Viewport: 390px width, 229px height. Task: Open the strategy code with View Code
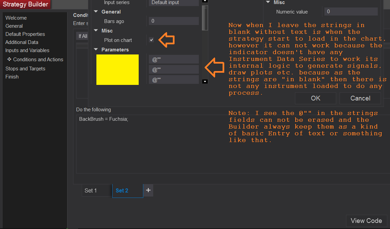(x=366, y=221)
